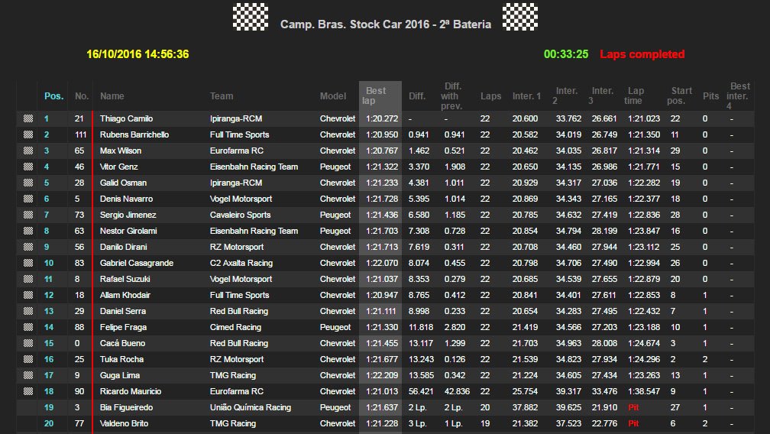Click team União Química Racing

(251, 407)
